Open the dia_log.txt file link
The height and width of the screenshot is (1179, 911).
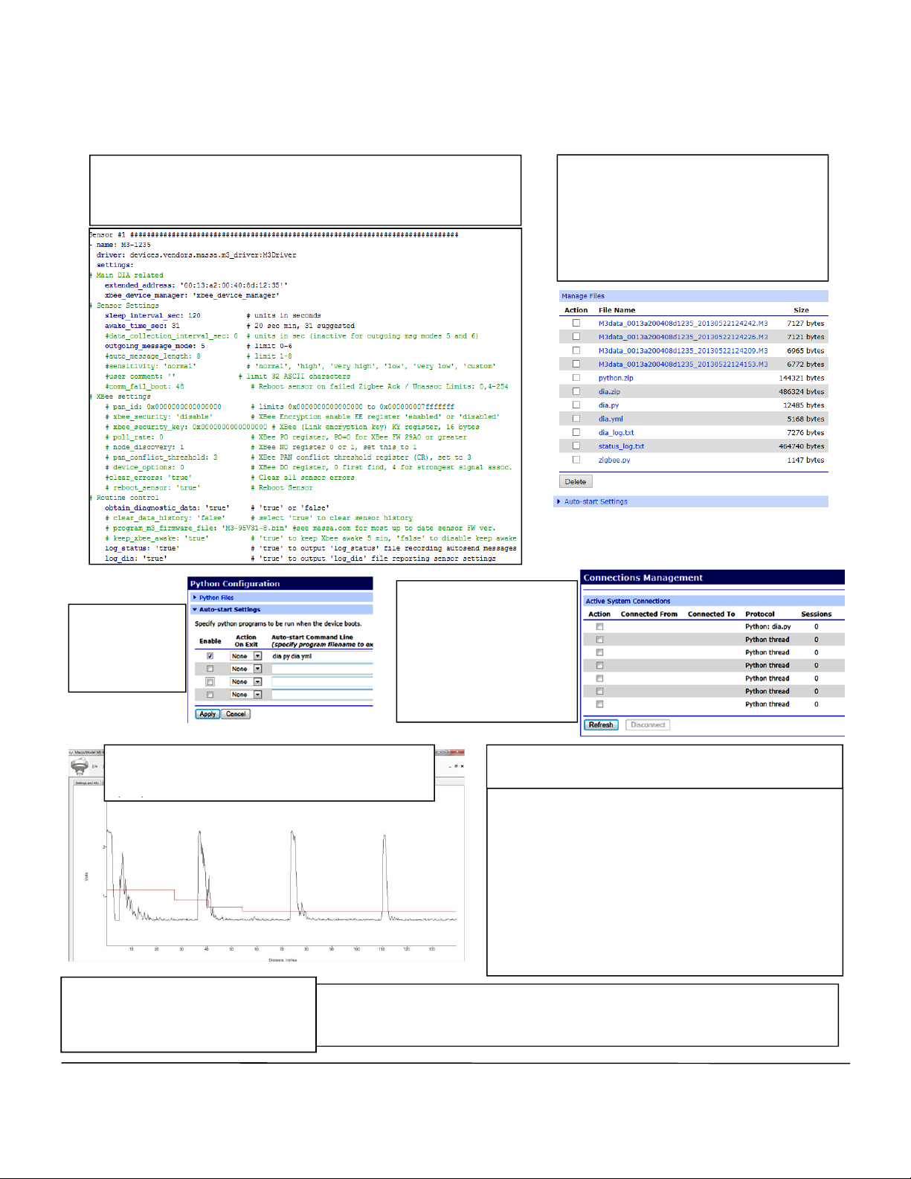tap(616, 433)
